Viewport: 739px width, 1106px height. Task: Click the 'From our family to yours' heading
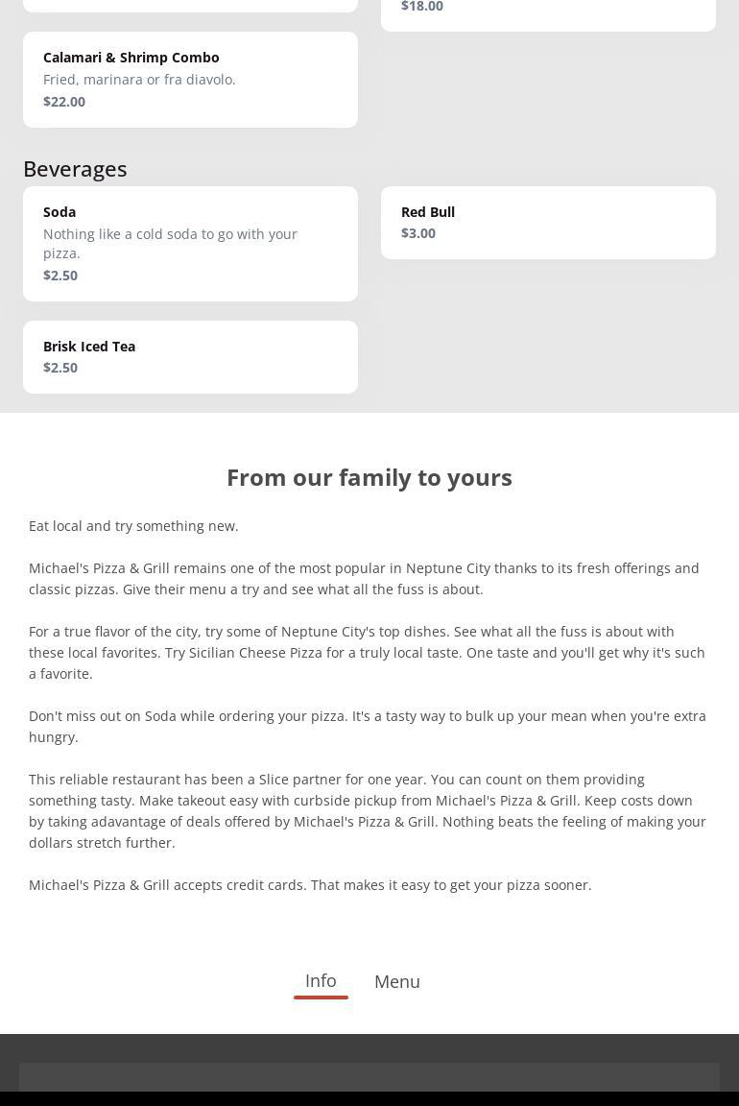click(x=369, y=477)
